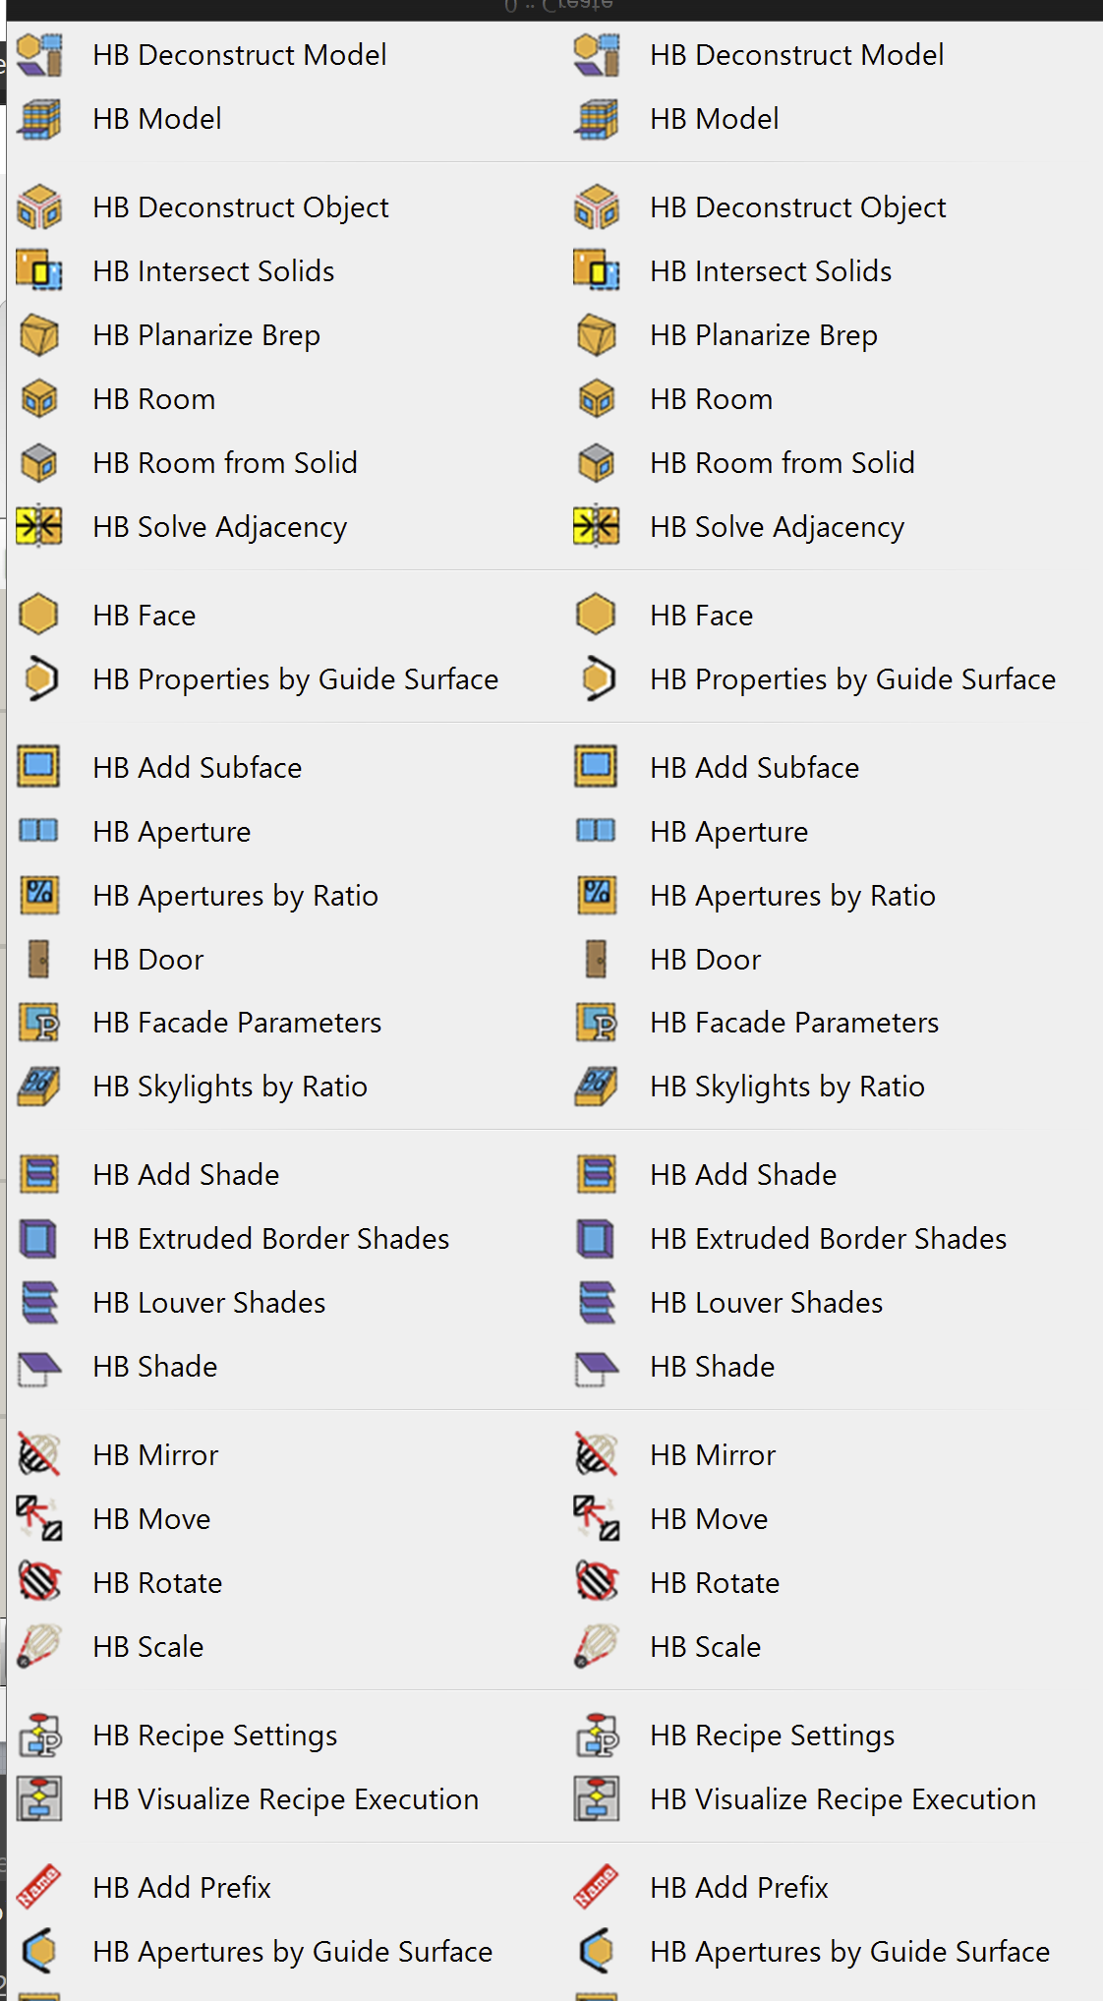Open HB Properties by Guide Surface, left column
The width and height of the screenshot is (1103, 2001).
click(x=295, y=679)
